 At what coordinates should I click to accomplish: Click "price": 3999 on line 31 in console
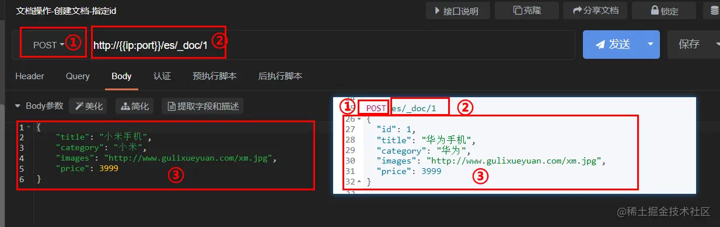click(409, 171)
